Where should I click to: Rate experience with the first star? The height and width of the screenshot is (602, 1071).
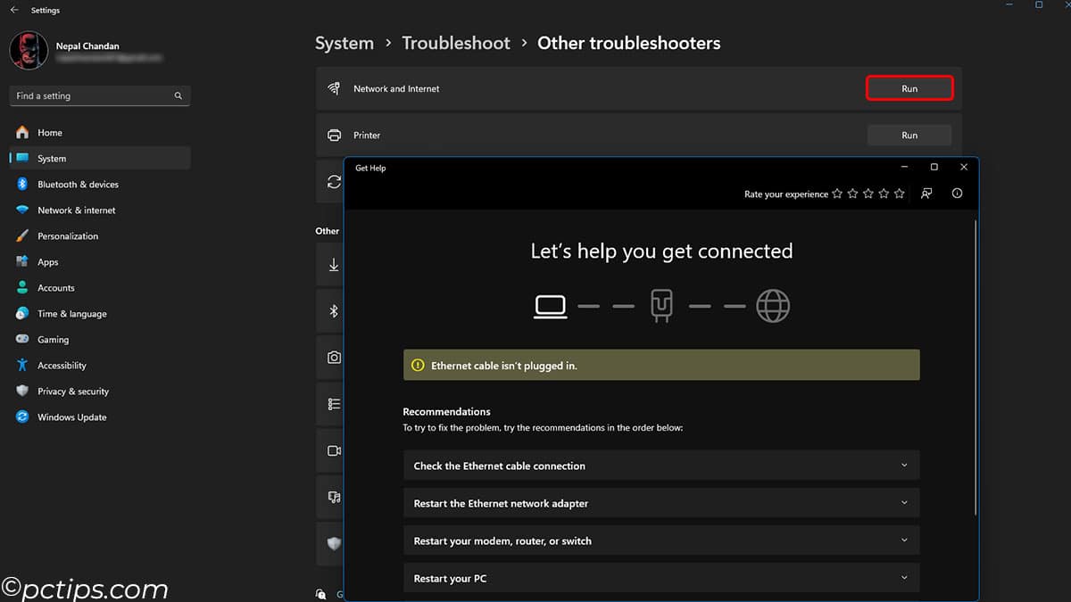(x=837, y=194)
